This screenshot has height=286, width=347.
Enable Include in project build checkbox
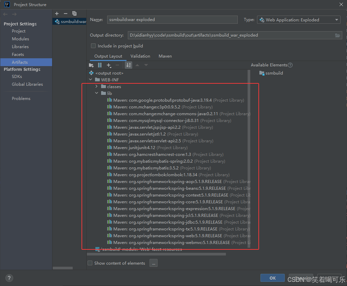point(93,46)
